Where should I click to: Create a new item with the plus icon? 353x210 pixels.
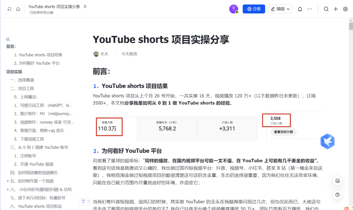[x=336, y=9]
